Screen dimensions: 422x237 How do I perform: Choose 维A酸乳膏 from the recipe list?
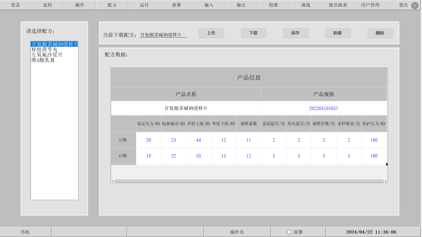pyautogui.click(x=43, y=60)
